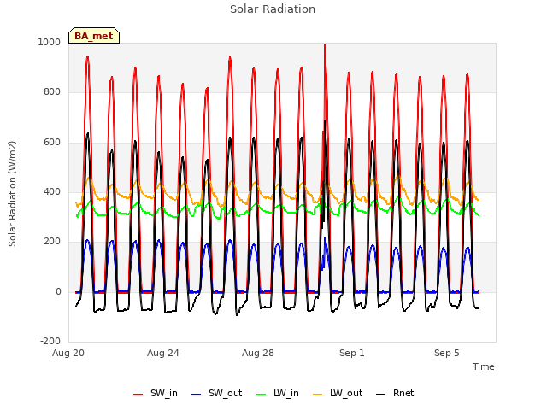Click the Aug 24 x-axis label
547x410 pixels.
[x=163, y=353]
